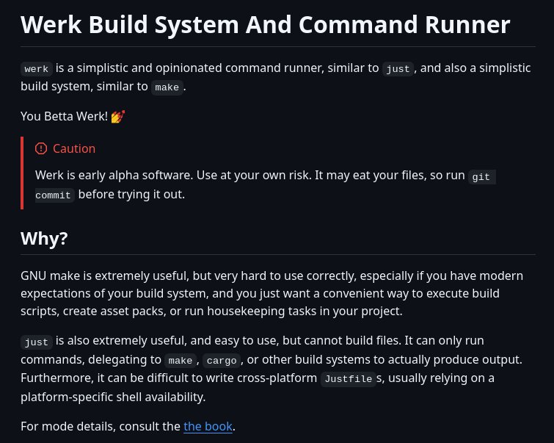Click the "cargo" inline code tag
The height and width of the screenshot is (443, 554).
point(222,361)
